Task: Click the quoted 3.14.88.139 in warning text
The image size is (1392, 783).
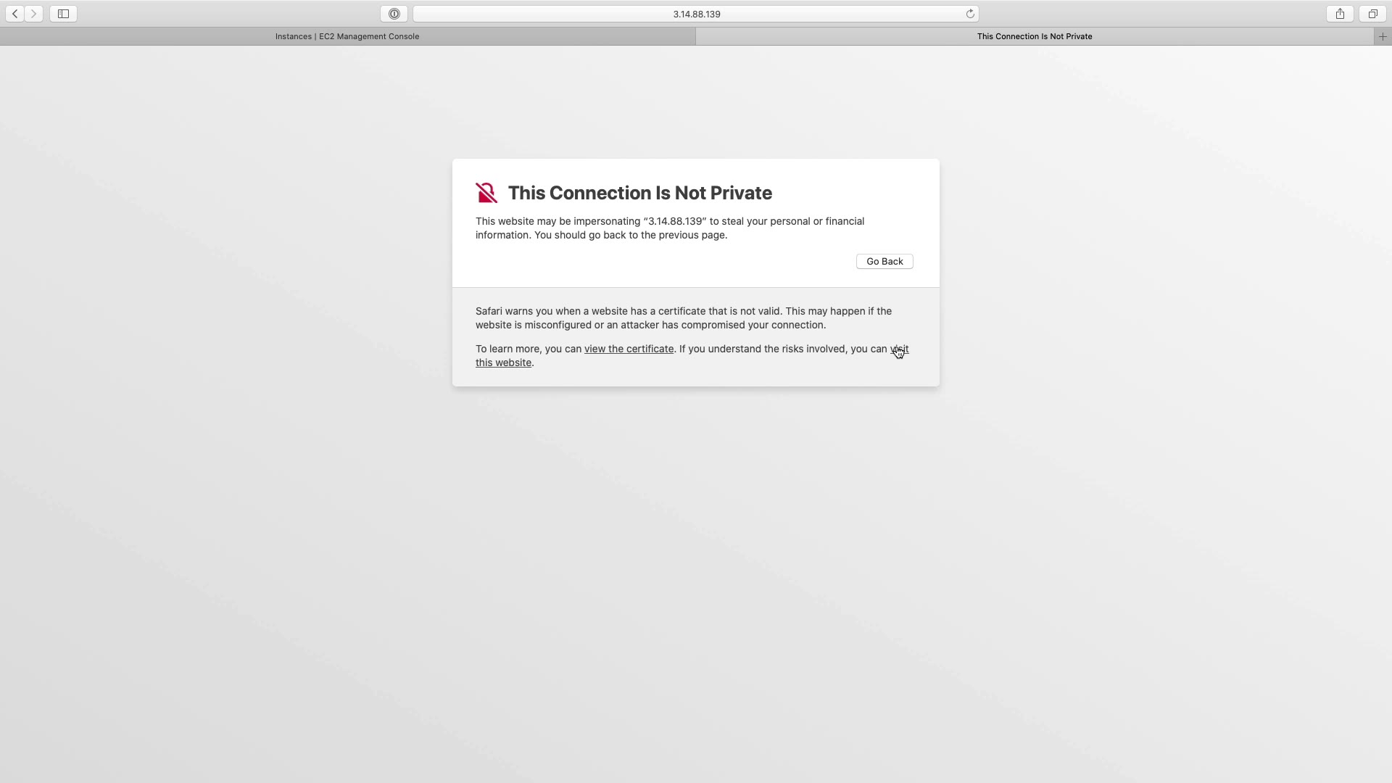Action: tap(675, 221)
